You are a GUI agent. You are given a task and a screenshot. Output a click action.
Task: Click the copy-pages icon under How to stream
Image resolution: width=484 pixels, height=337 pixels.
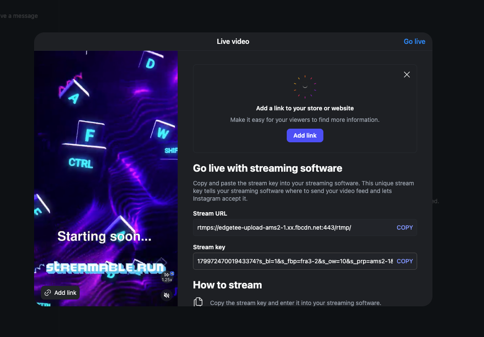[x=198, y=302]
